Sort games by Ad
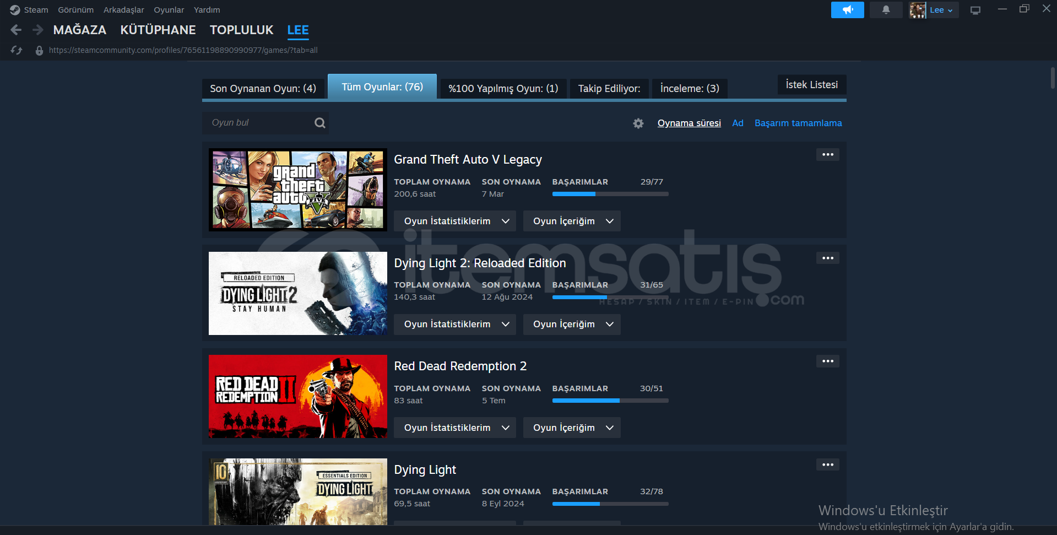 (738, 123)
